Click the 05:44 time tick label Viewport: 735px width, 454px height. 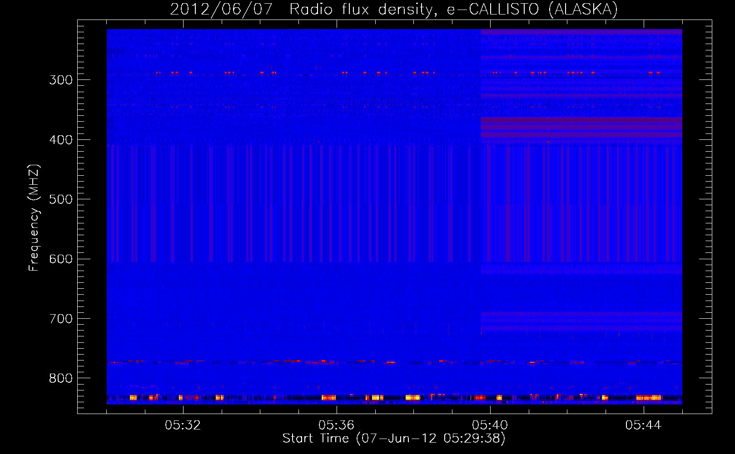644,425
